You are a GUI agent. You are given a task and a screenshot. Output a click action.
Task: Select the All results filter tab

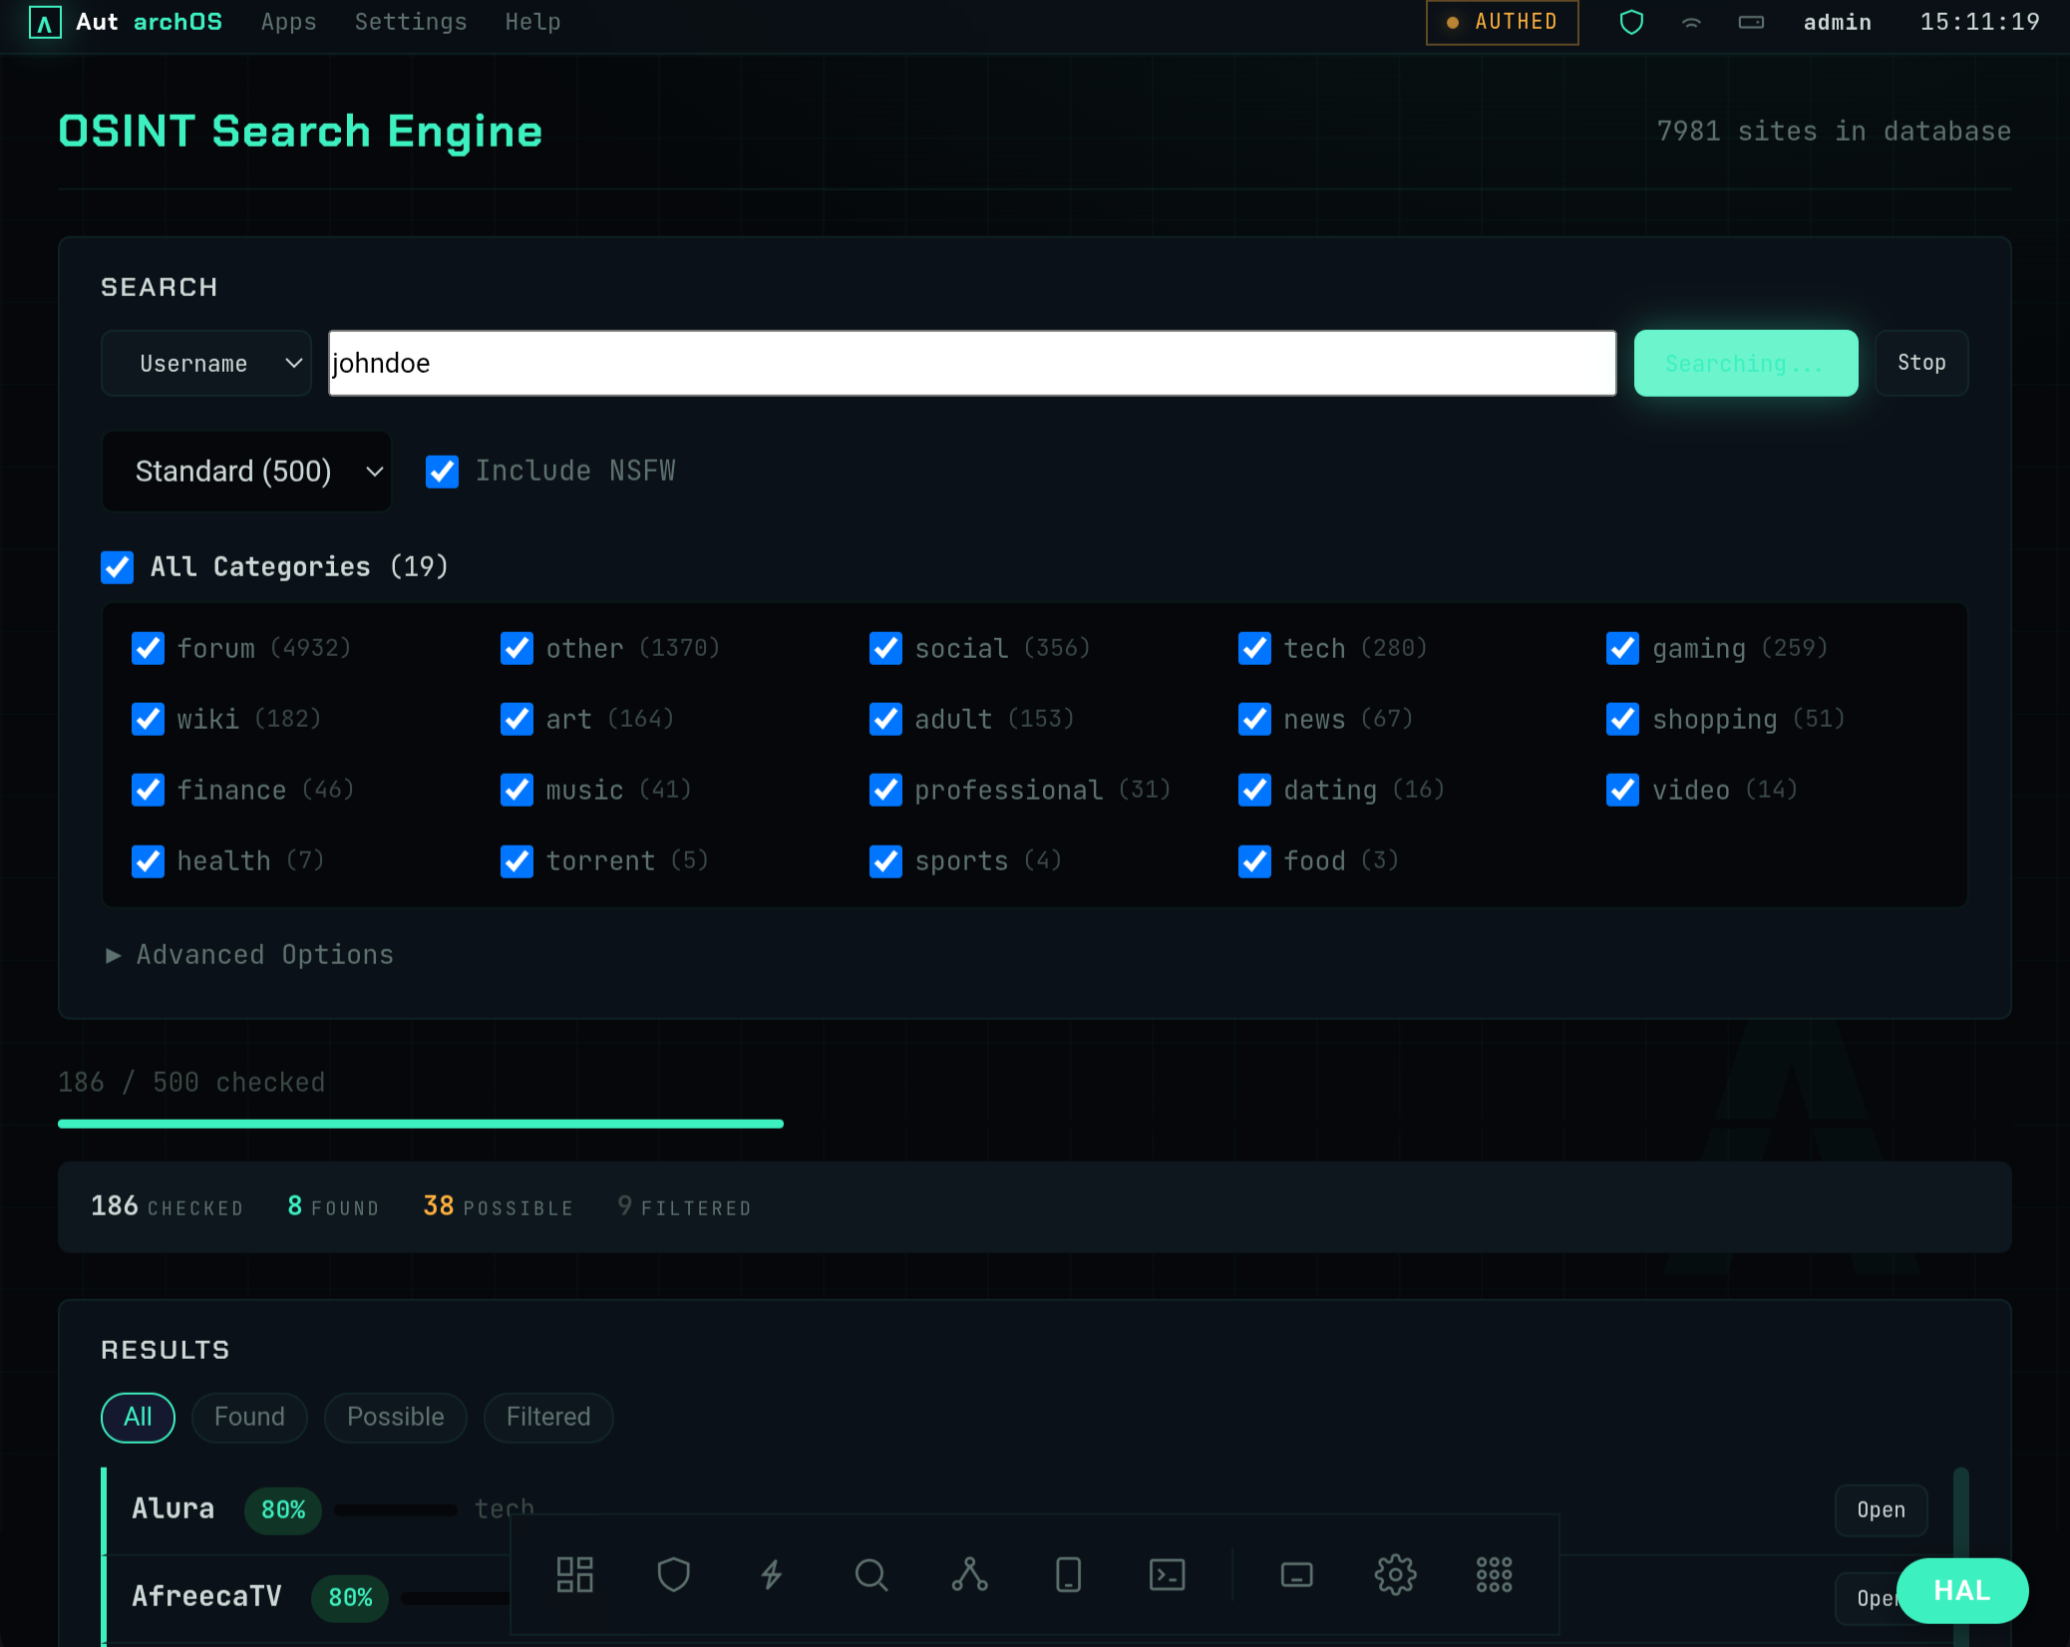[138, 1418]
